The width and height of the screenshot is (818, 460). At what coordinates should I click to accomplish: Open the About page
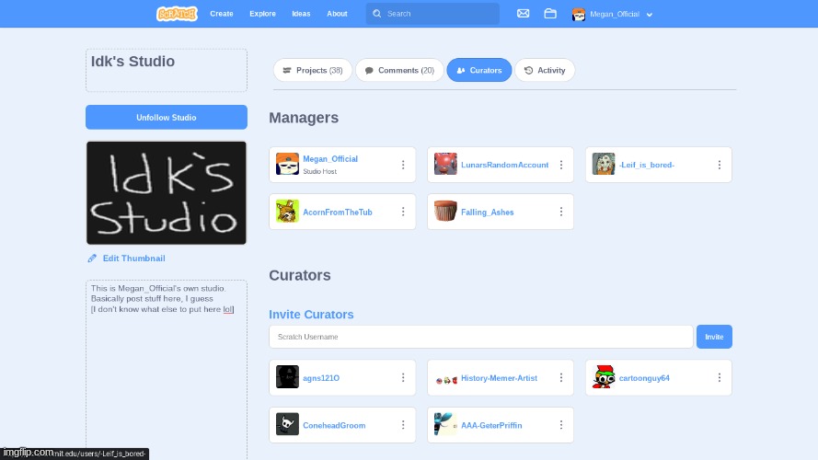point(337,14)
